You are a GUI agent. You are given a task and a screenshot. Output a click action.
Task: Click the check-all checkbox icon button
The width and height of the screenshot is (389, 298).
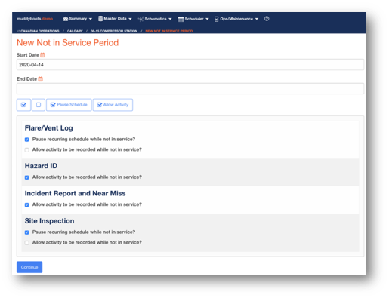click(23, 105)
